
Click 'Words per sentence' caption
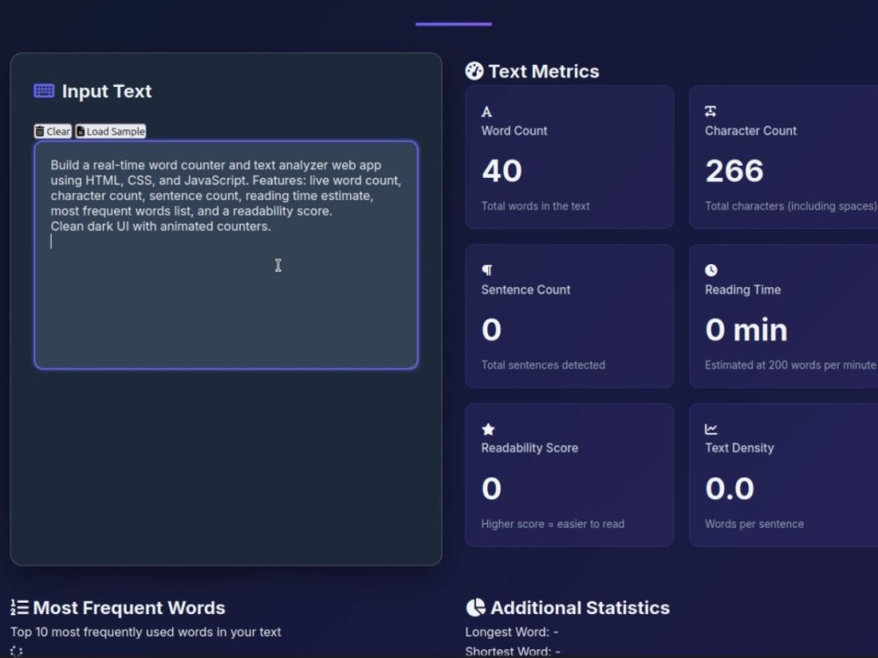[x=754, y=525]
